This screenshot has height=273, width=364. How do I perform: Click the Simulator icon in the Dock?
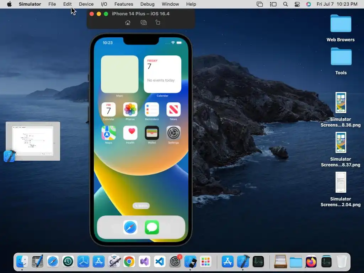tap(191, 262)
